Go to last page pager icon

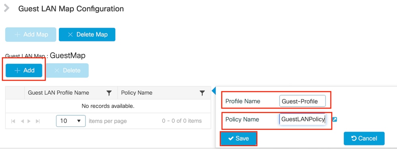tap(38, 121)
